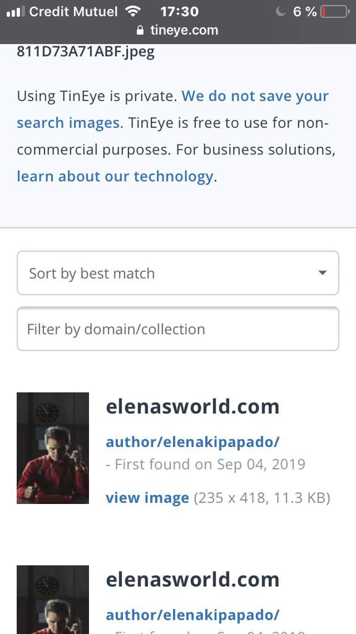The height and width of the screenshot is (634, 356).
Task: Open second elenasworld.com result heading
Action: point(193,580)
